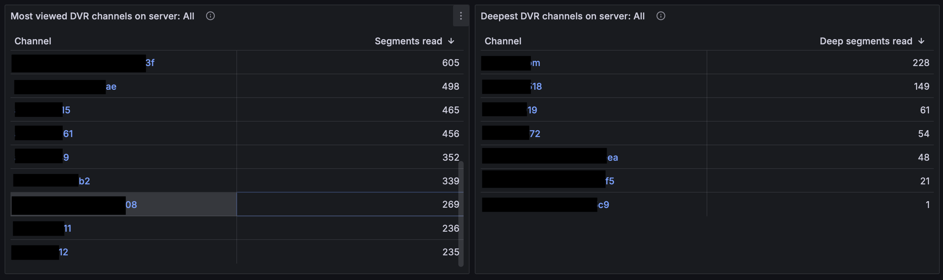Toggle sort arrow next to Deep segments read
This screenshot has height=280, width=943.
tap(921, 41)
